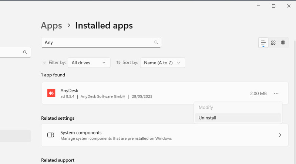Open System components related setting
The image size is (296, 164).
(165, 135)
